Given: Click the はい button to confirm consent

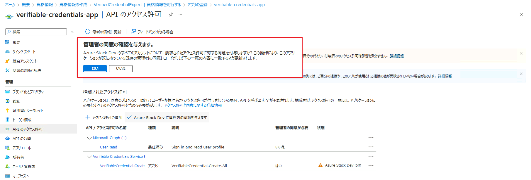Looking at the screenshot, I should (x=95, y=69).
